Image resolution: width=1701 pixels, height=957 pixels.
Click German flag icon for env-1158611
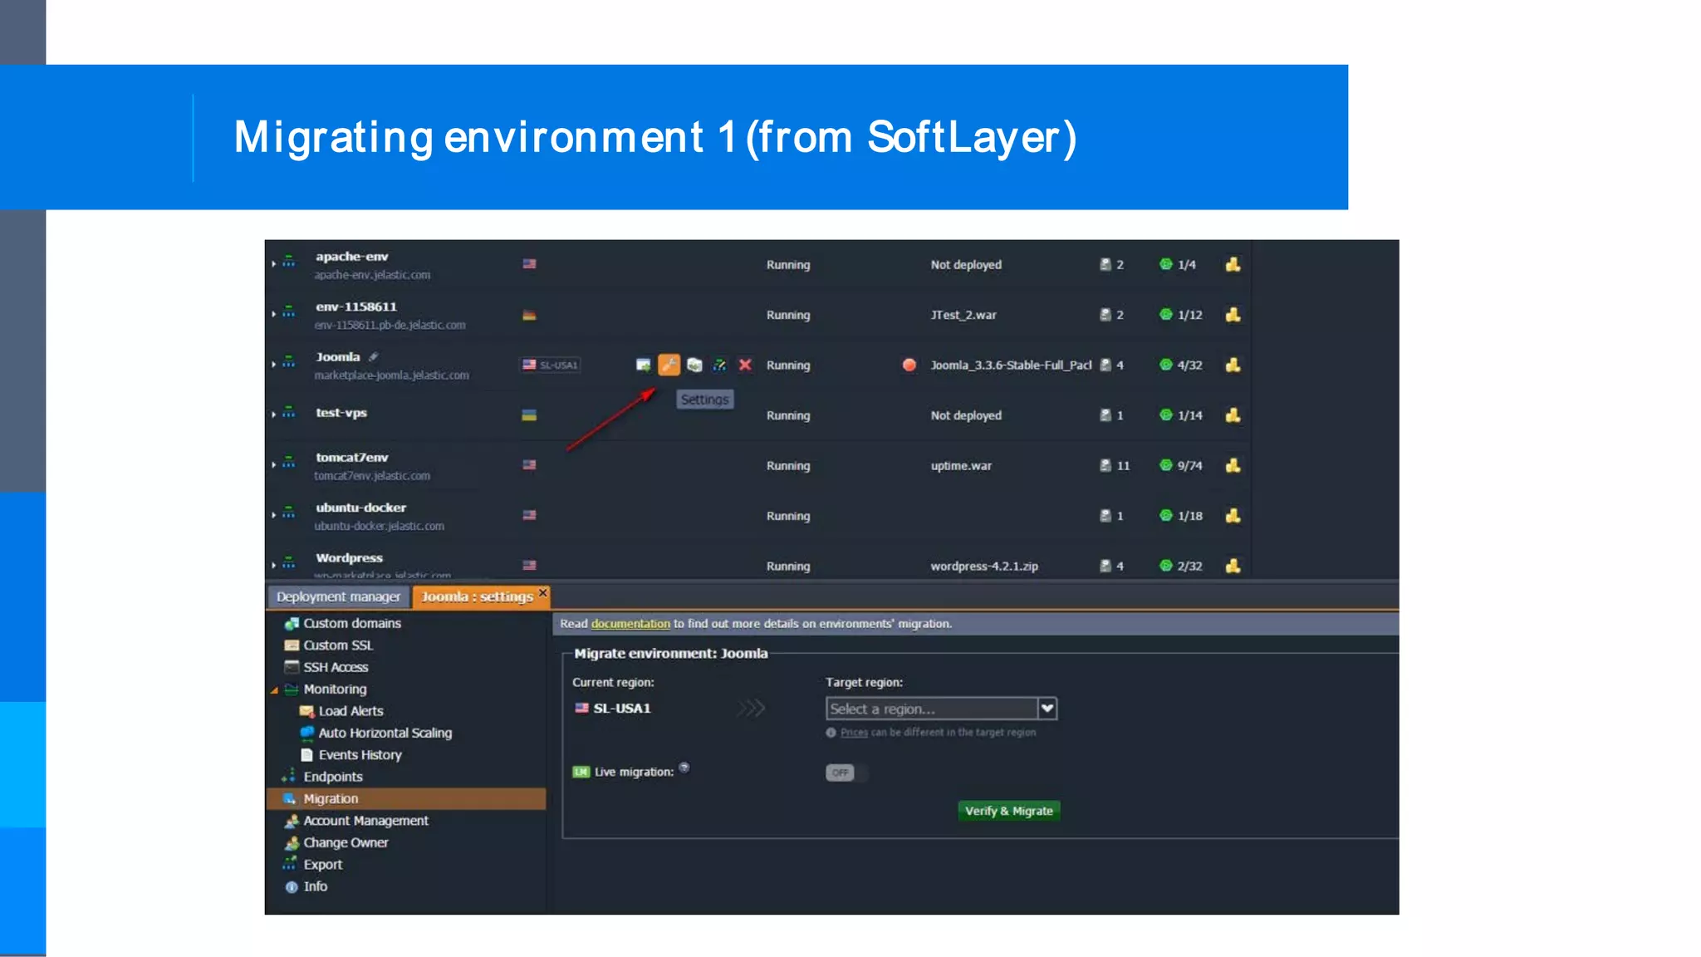(529, 315)
